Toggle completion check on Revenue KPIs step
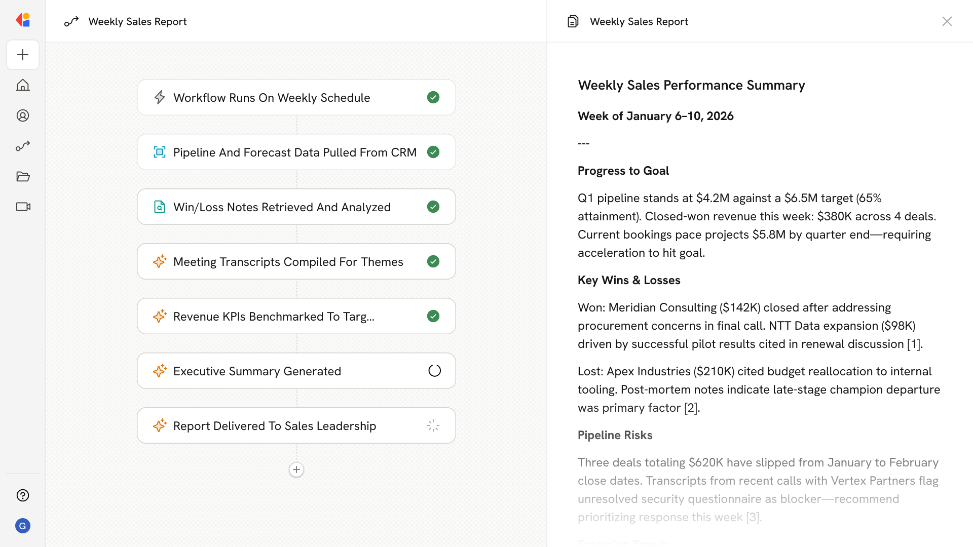Image resolution: width=973 pixels, height=547 pixels. pos(433,316)
